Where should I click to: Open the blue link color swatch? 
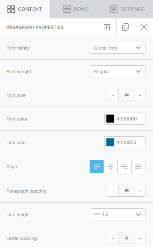coord(110,142)
